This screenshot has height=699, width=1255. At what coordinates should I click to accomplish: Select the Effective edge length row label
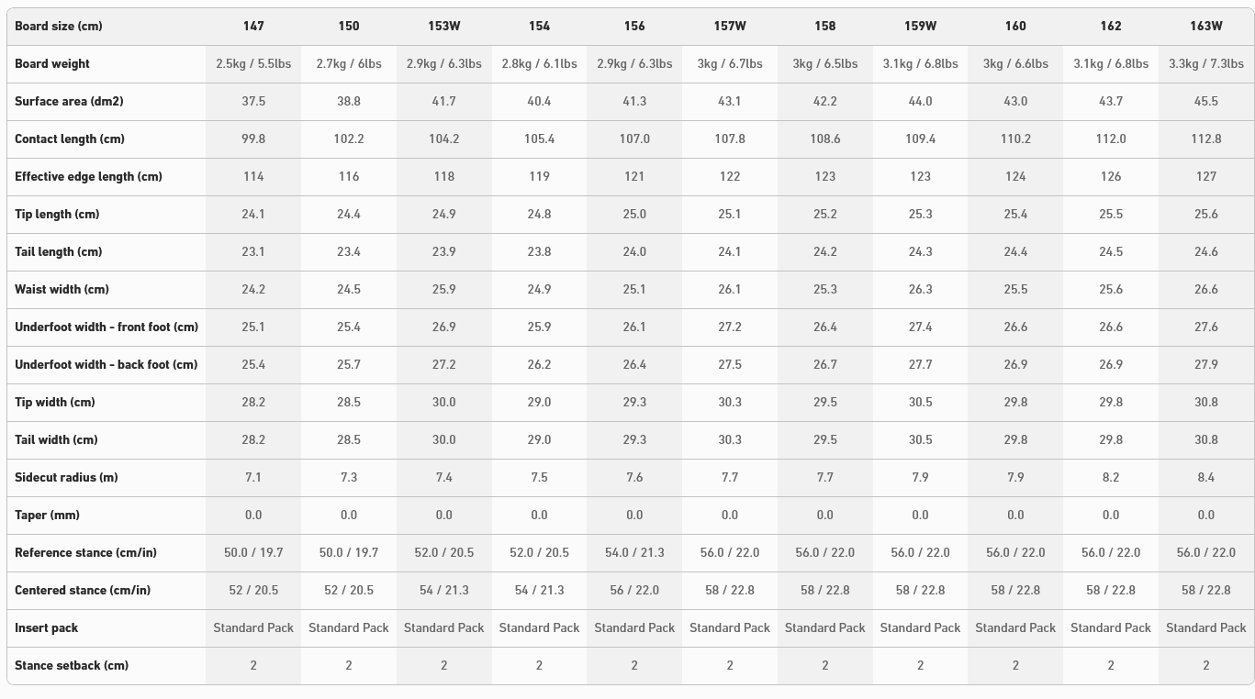click(x=88, y=176)
